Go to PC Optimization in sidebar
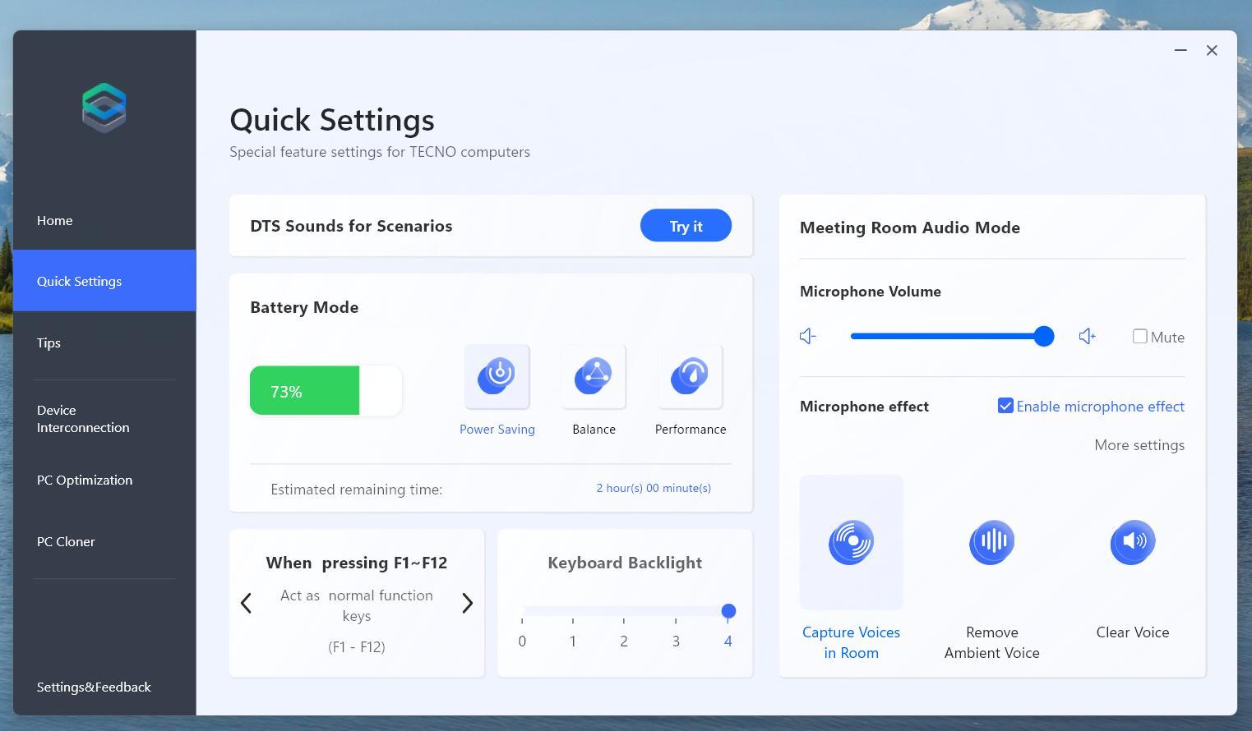 85,480
